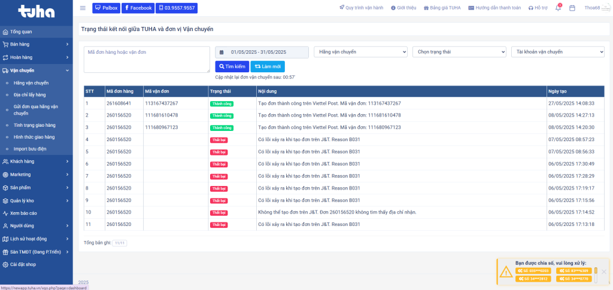Open Import bưu điện sidebar item

tap(30, 148)
